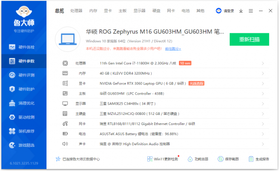Expand the 显示器 row chevron
The image size is (279, 171).
click(x=263, y=104)
